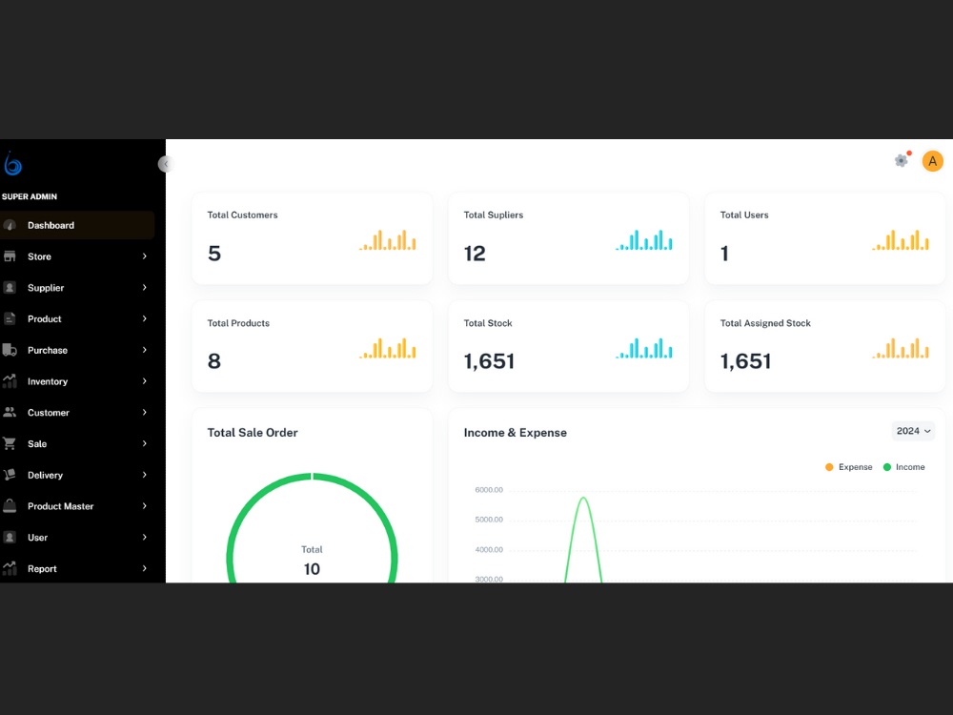The height and width of the screenshot is (715, 953).
Task: Expand the Supplier menu chevron
Action: click(x=145, y=288)
